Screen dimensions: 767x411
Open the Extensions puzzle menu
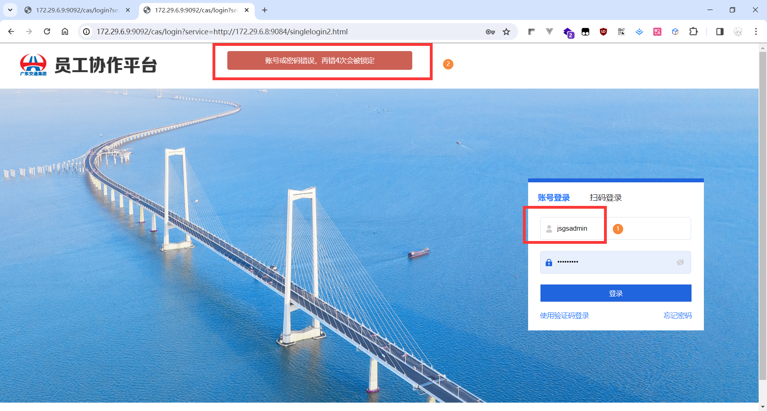(693, 32)
